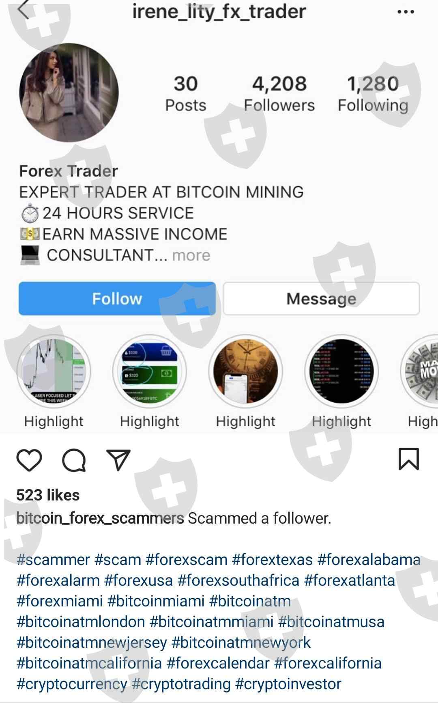438x703 pixels.
Task: Open the green balance screens highlight
Action: [150, 371]
